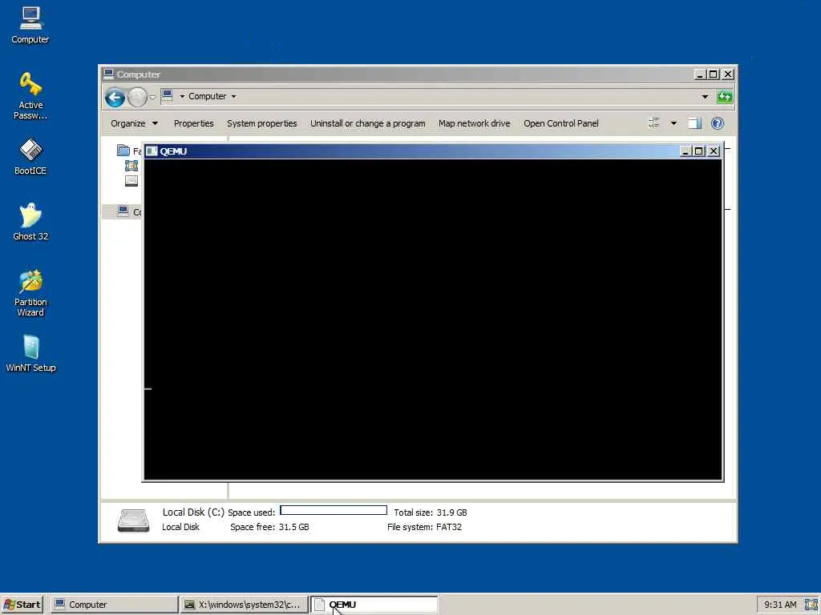Open the view options dropdown arrow
This screenshot has height=615, width=821.
click(673, 123)
